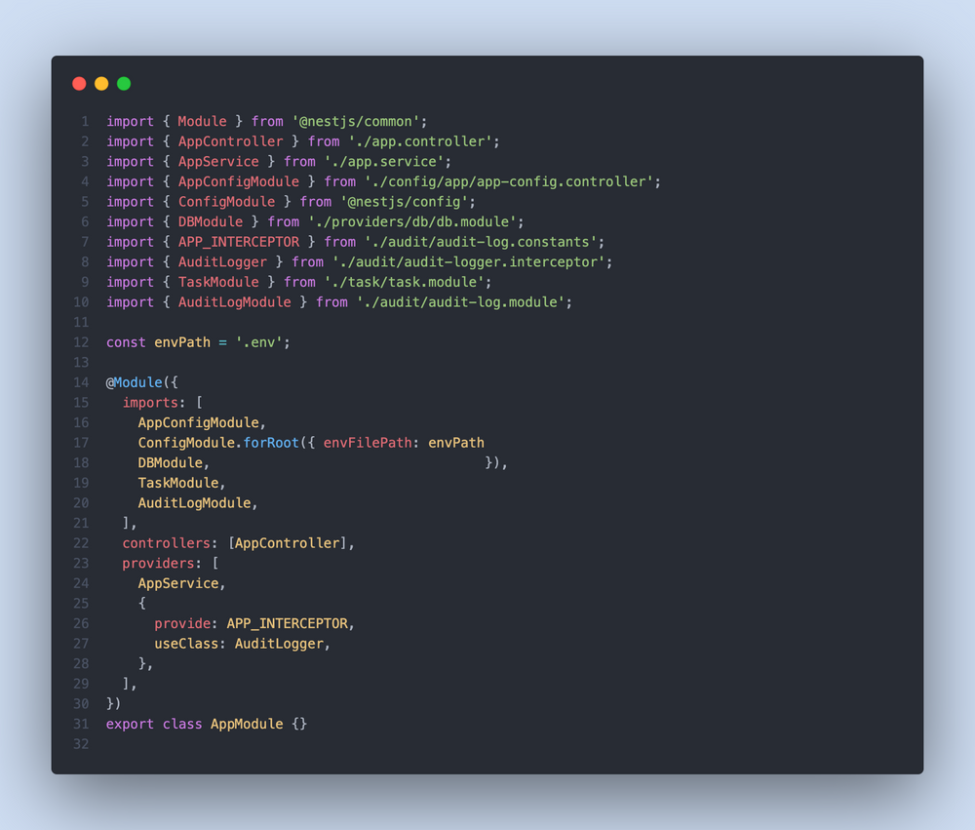Image resolution: width=975 pixels, height=830 pixels.
Task: Click the yellow minimize window dot
Action: 101,83
